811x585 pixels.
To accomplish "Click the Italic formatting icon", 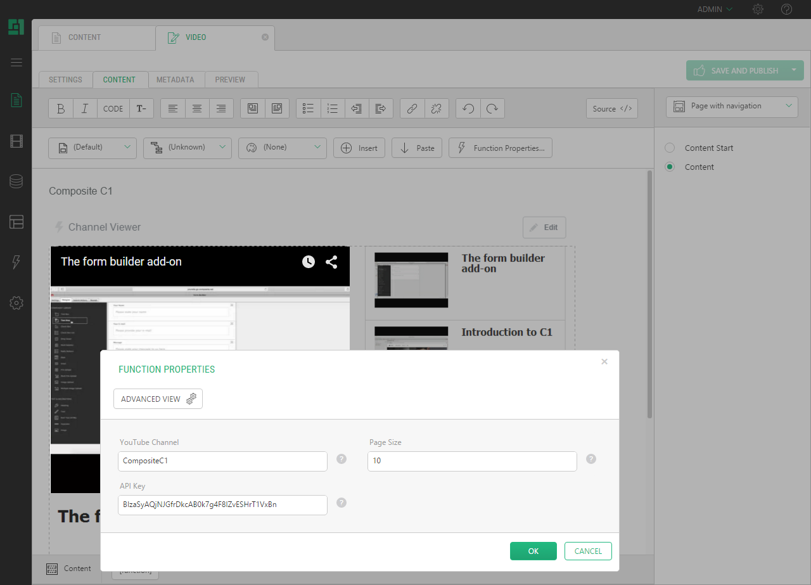I will pyautogui.click(x=85, y=108).
